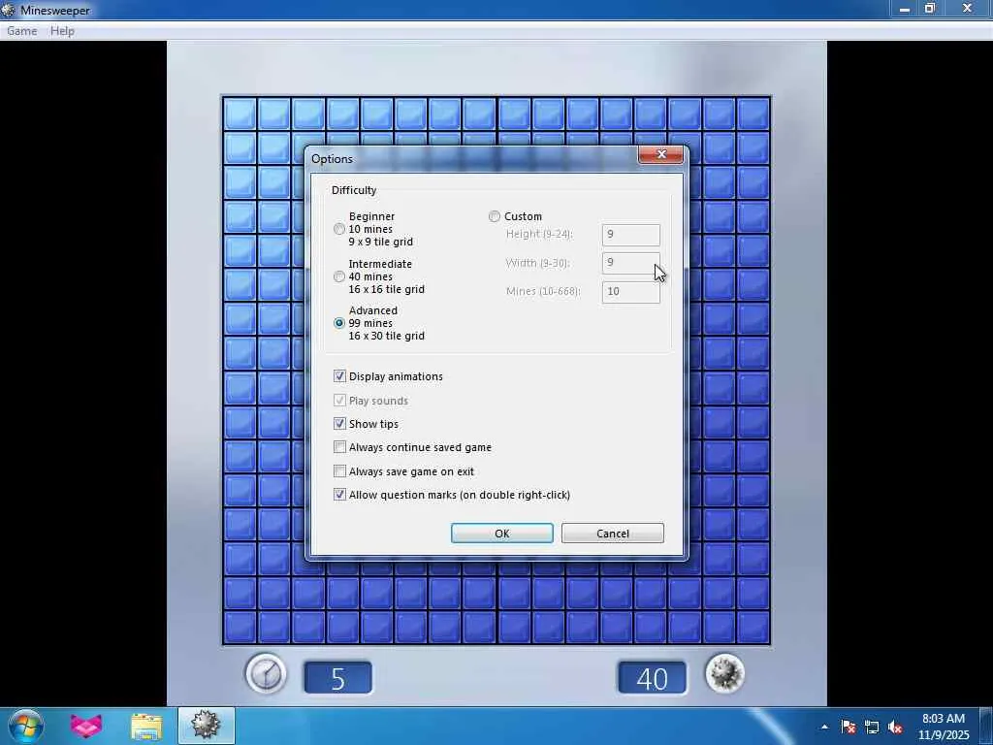Open the Game menu
The height and width of the screenshot is (745, 993).
tap(21, 31)
